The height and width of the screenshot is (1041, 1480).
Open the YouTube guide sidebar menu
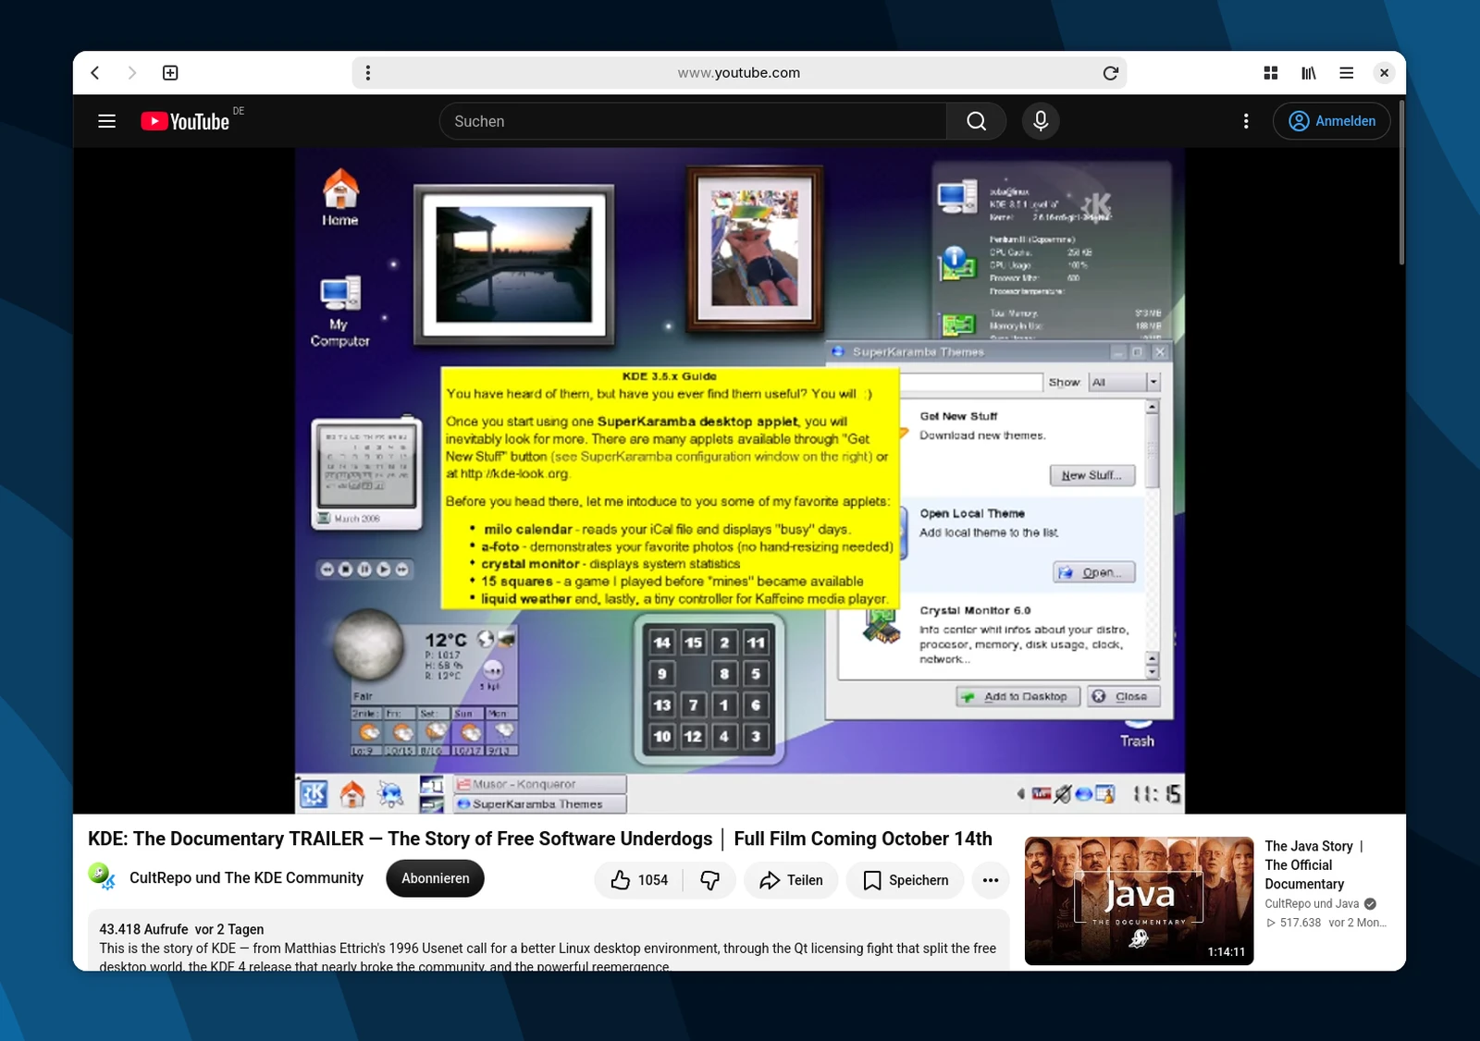click(107, 121)
